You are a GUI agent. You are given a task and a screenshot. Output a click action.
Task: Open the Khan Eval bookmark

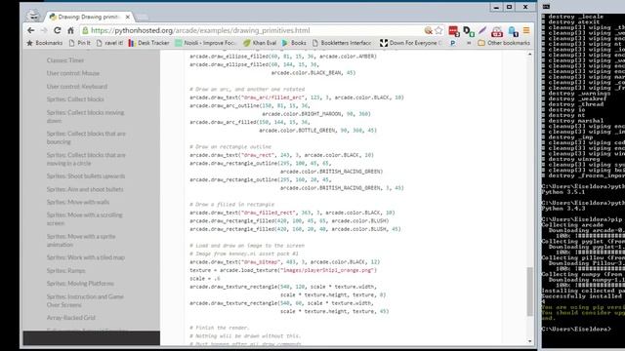tap(260, 43)
